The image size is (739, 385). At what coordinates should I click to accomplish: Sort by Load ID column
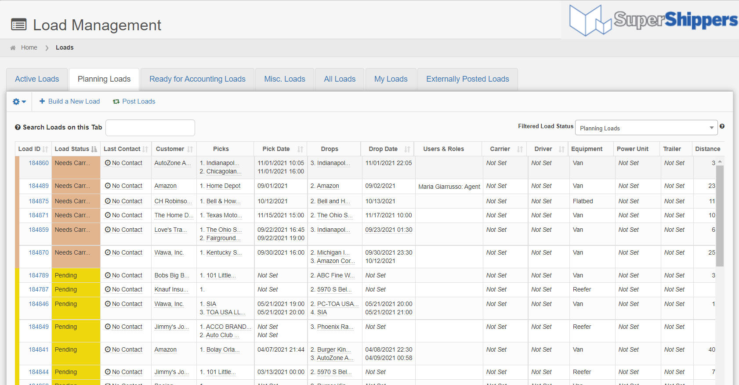[x=33, y=149]
